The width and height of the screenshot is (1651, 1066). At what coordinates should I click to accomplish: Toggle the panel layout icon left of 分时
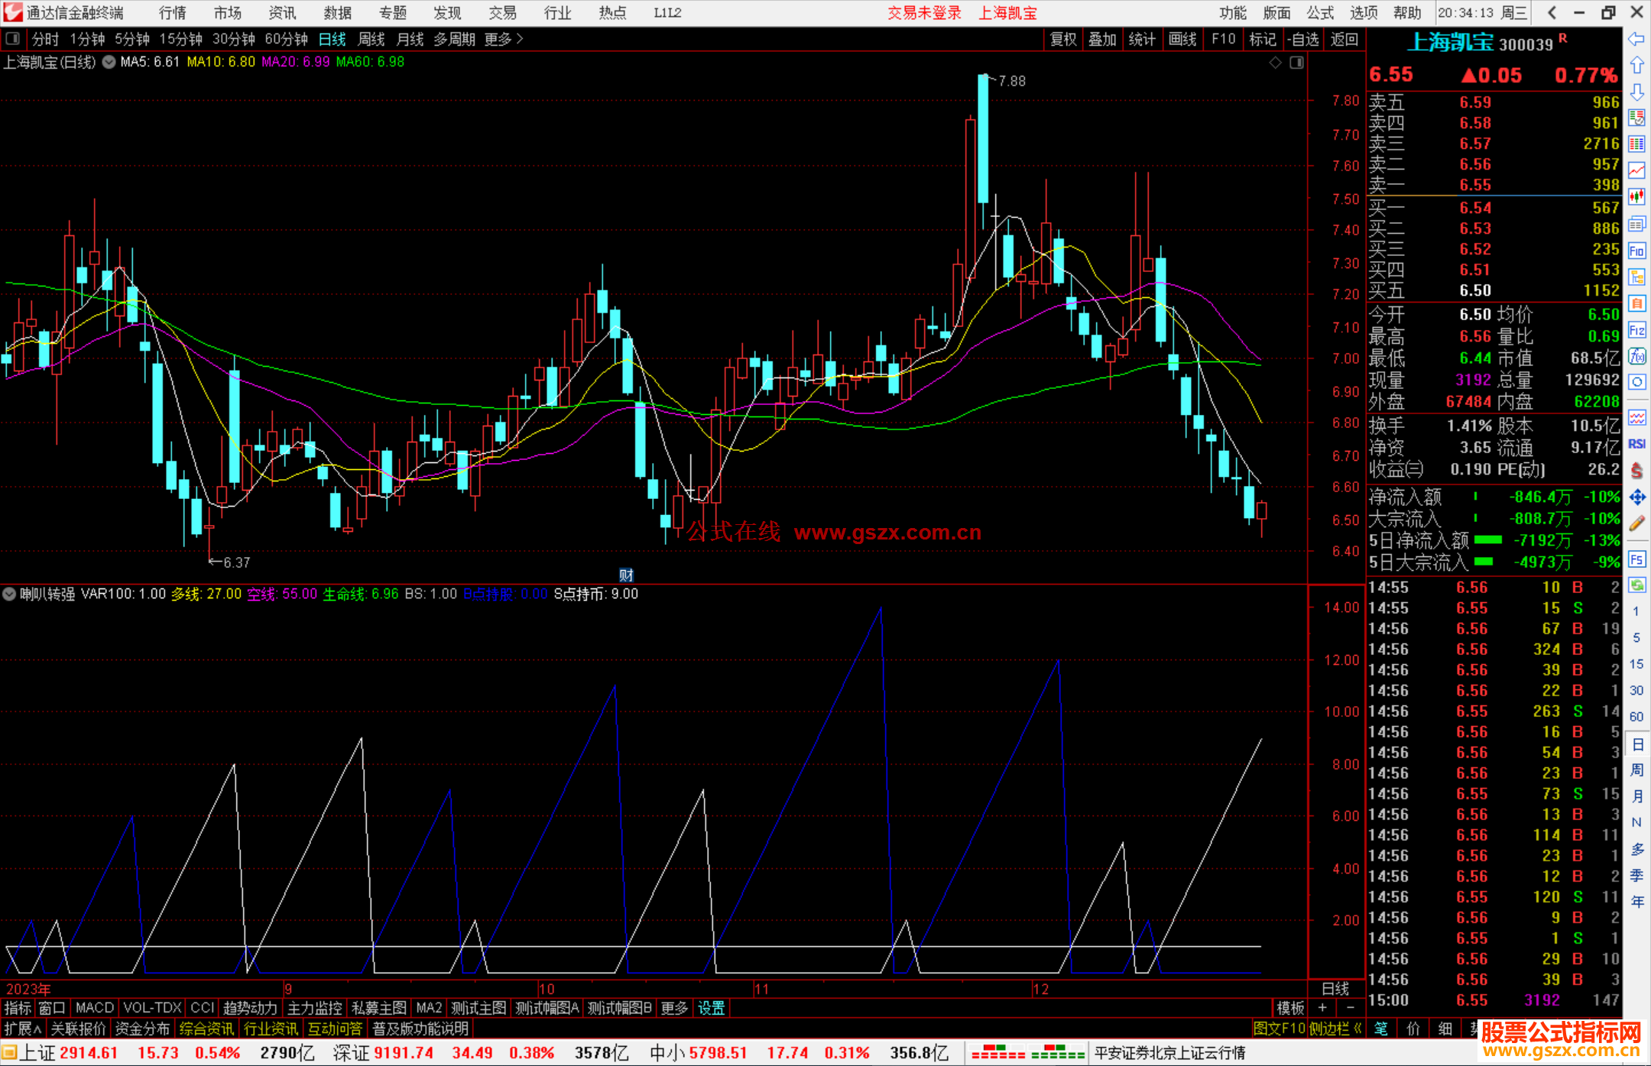[x=13, y=39]
